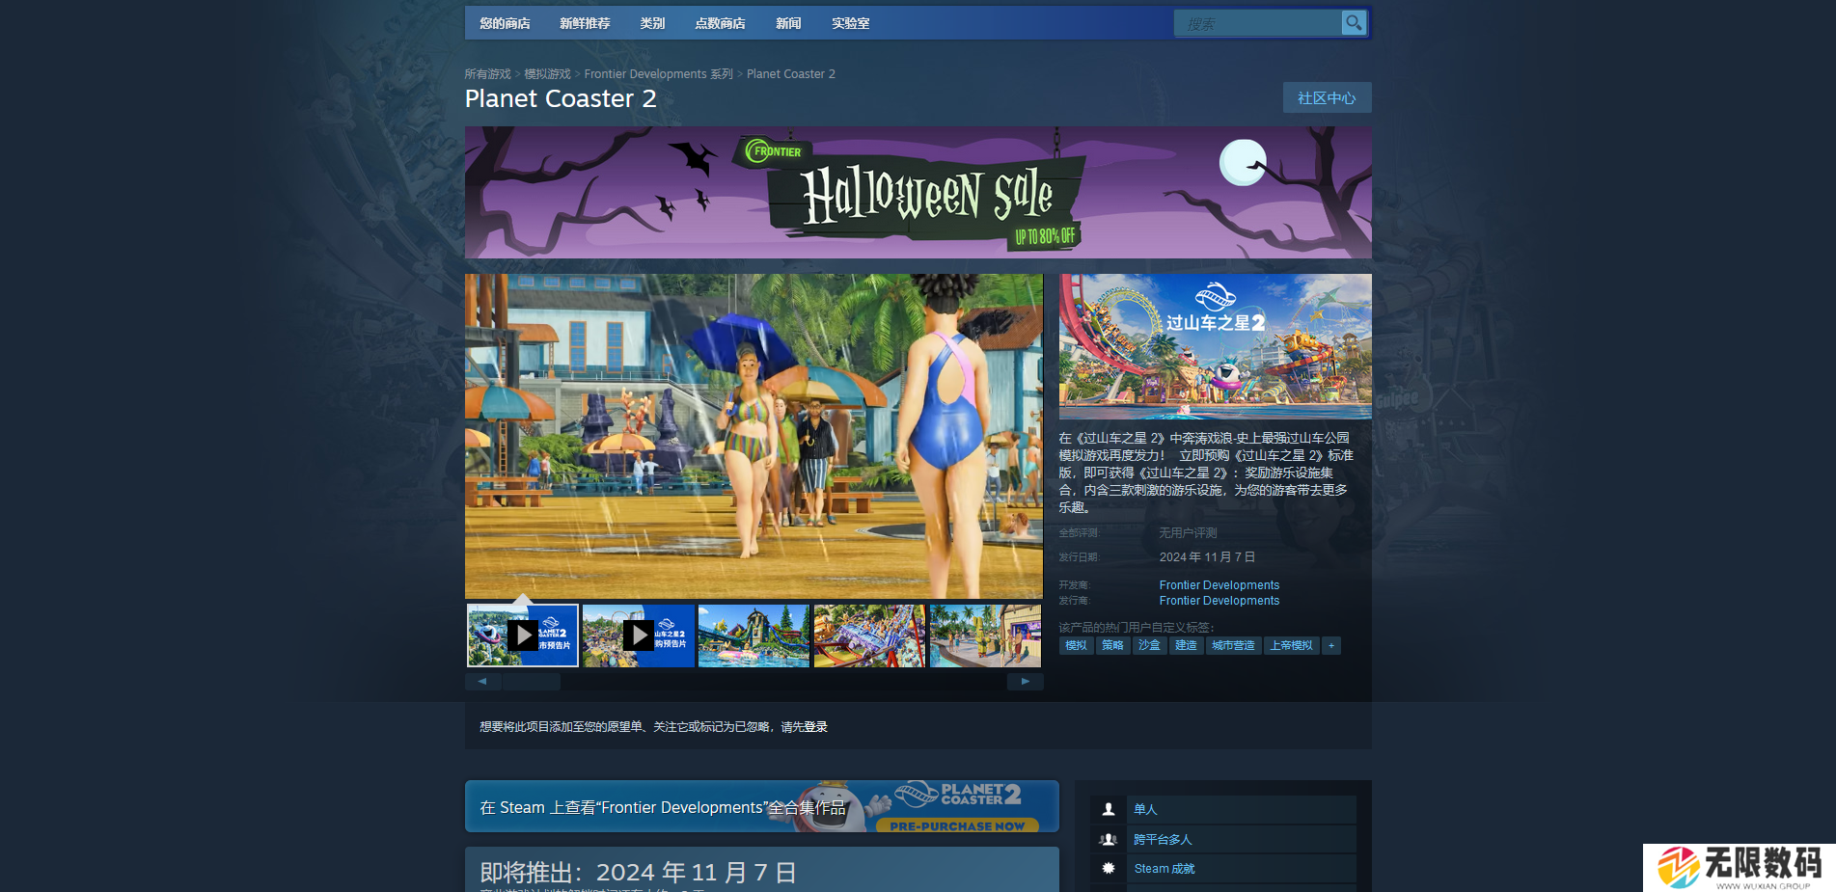Viewport: 1836px width, 892px height.
Task: Expand more tags with plus button
Action: click(1330, 645)
